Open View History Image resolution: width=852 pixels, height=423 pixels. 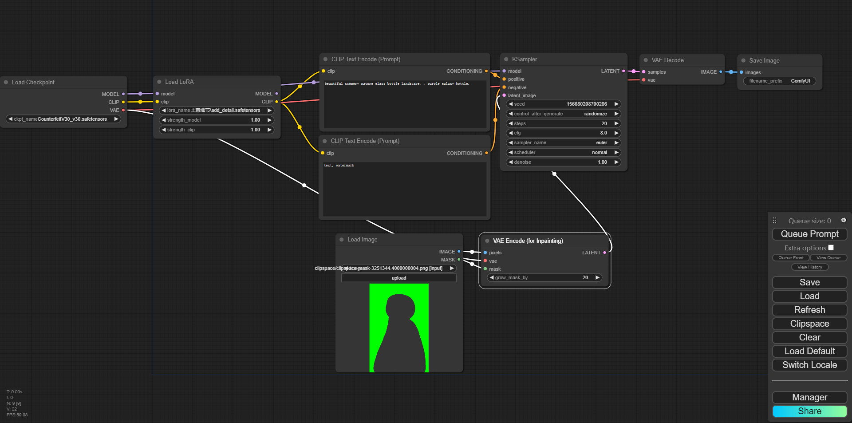coord(810,267)
